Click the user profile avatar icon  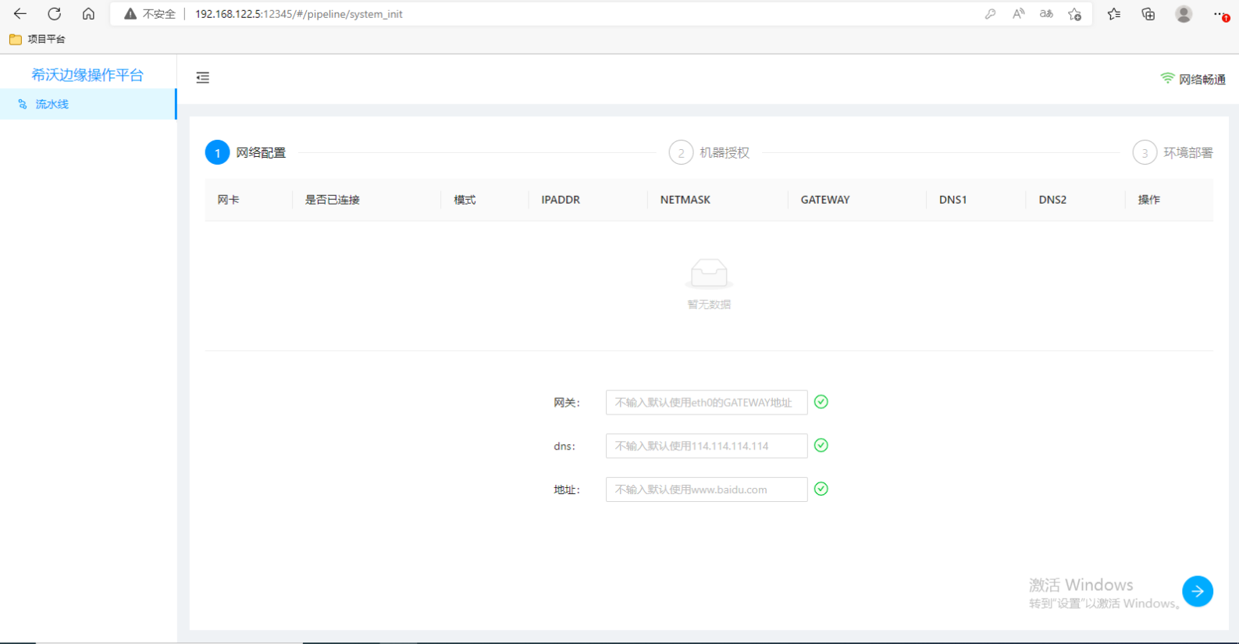(x=1184, y=14)
